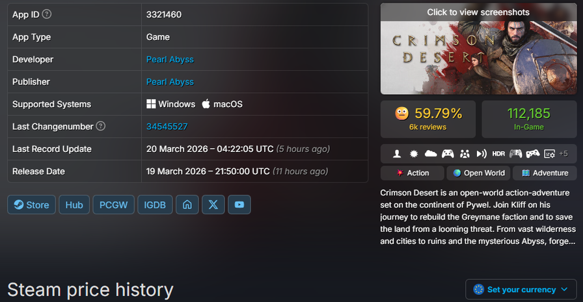Click the Pearl Abyss developer link
This screenshot has height=302, width=583.
point(170,59)
